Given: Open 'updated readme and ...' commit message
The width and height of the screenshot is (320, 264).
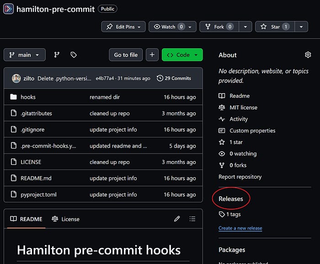Looking at the screenshot, I should pyautogui.click(x=118, y=146).
